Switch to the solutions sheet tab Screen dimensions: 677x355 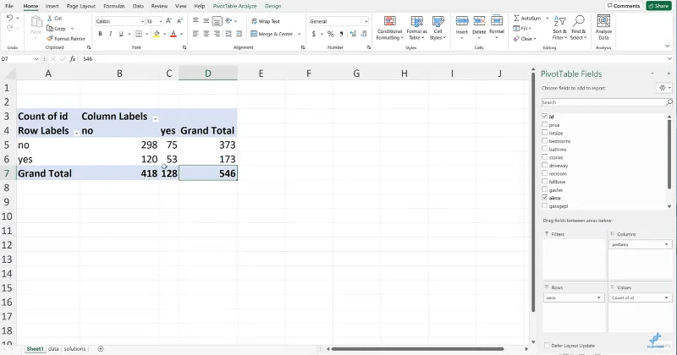point(74,348)
